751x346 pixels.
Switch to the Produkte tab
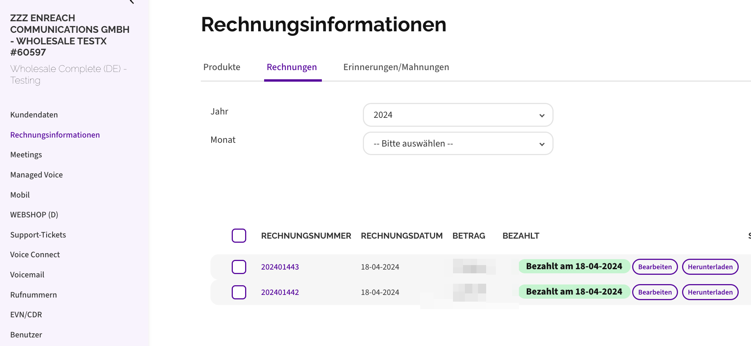pos(222,67)
